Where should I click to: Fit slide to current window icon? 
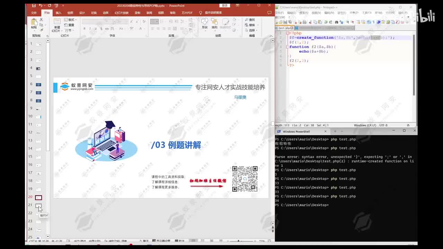tap(269, 241)
